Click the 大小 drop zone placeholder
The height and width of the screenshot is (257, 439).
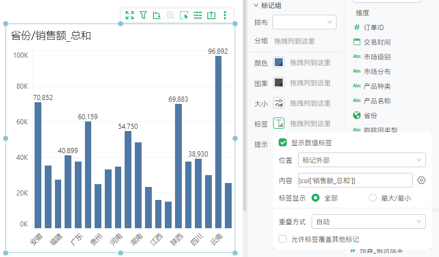(x=310, y=103)
